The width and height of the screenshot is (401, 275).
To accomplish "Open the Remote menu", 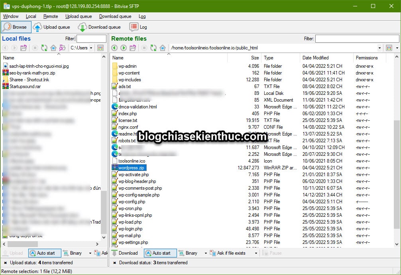I will pyautogui.click(x=51, y=16).
